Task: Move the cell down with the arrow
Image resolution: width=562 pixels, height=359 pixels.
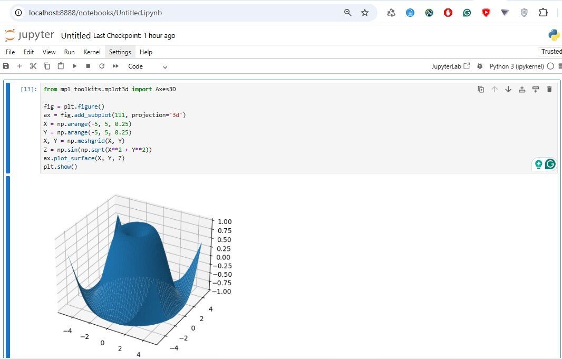Action: [x=508, y=90]
